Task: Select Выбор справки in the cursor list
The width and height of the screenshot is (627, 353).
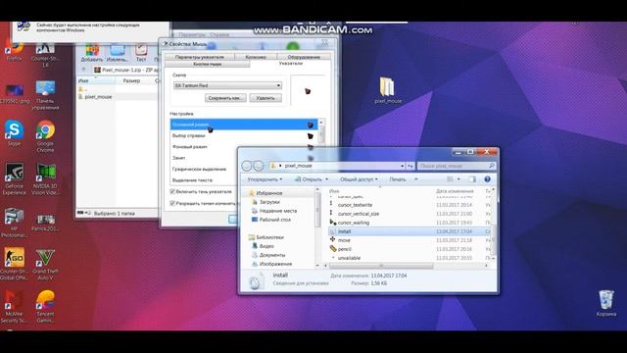Action: tap(244, 135)
